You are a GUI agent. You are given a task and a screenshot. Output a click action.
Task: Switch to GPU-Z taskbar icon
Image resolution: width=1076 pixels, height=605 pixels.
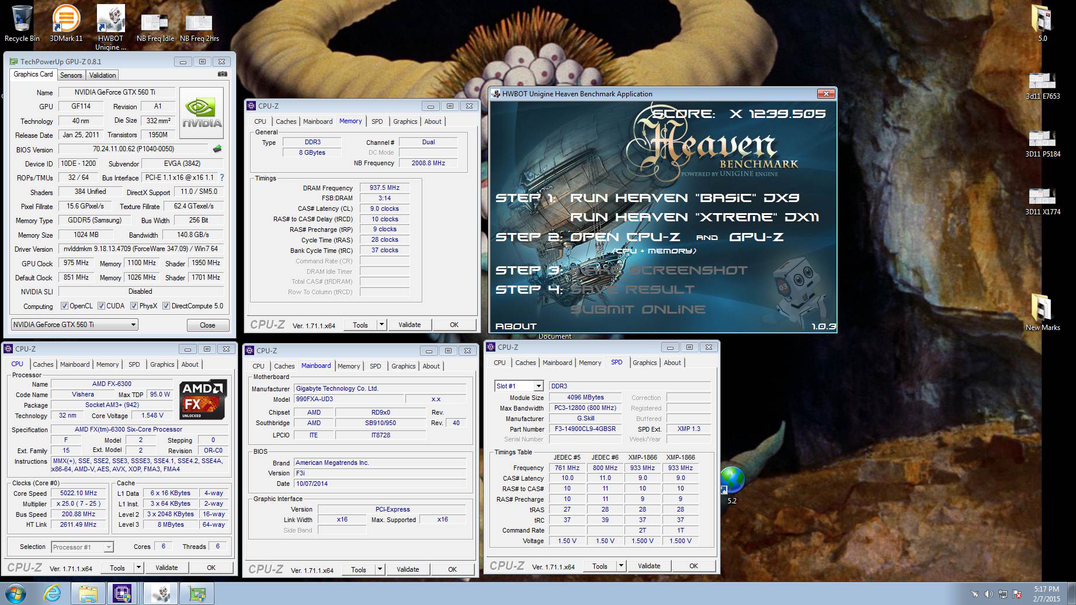point(197,594)
